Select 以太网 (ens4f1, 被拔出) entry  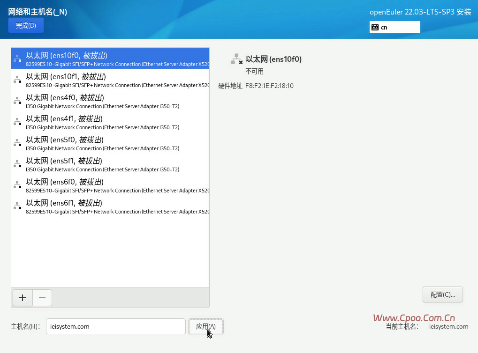[110, 121]
